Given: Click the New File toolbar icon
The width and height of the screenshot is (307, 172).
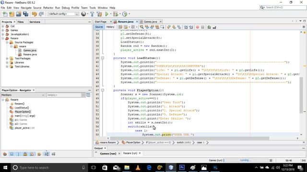Looking at the screenshot, I should pyautogui.click(x=5, y=14).
